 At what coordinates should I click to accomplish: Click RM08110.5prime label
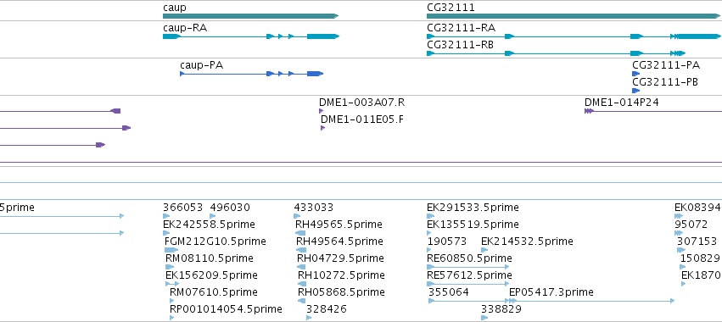click(209, 258)
